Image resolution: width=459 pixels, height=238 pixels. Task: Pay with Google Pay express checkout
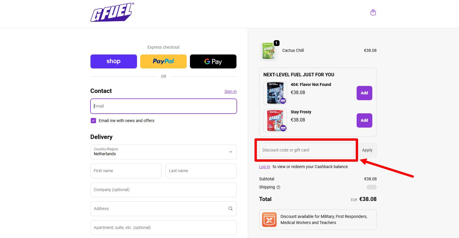[x=213, y=61]
